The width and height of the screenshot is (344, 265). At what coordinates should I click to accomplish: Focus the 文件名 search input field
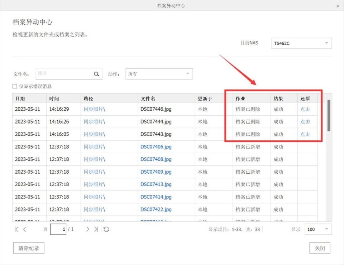64,74
